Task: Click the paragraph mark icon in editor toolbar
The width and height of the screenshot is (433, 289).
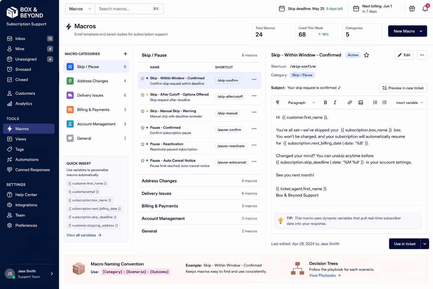Action: [x=278, y=102]
